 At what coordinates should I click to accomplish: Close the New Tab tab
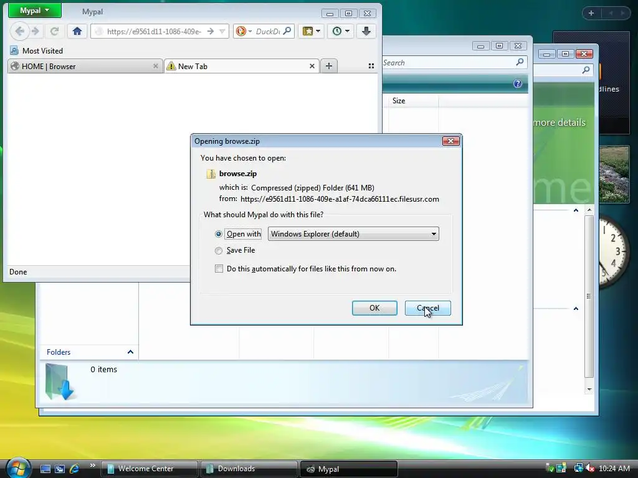pyautogui.click(x=312, y=66)
